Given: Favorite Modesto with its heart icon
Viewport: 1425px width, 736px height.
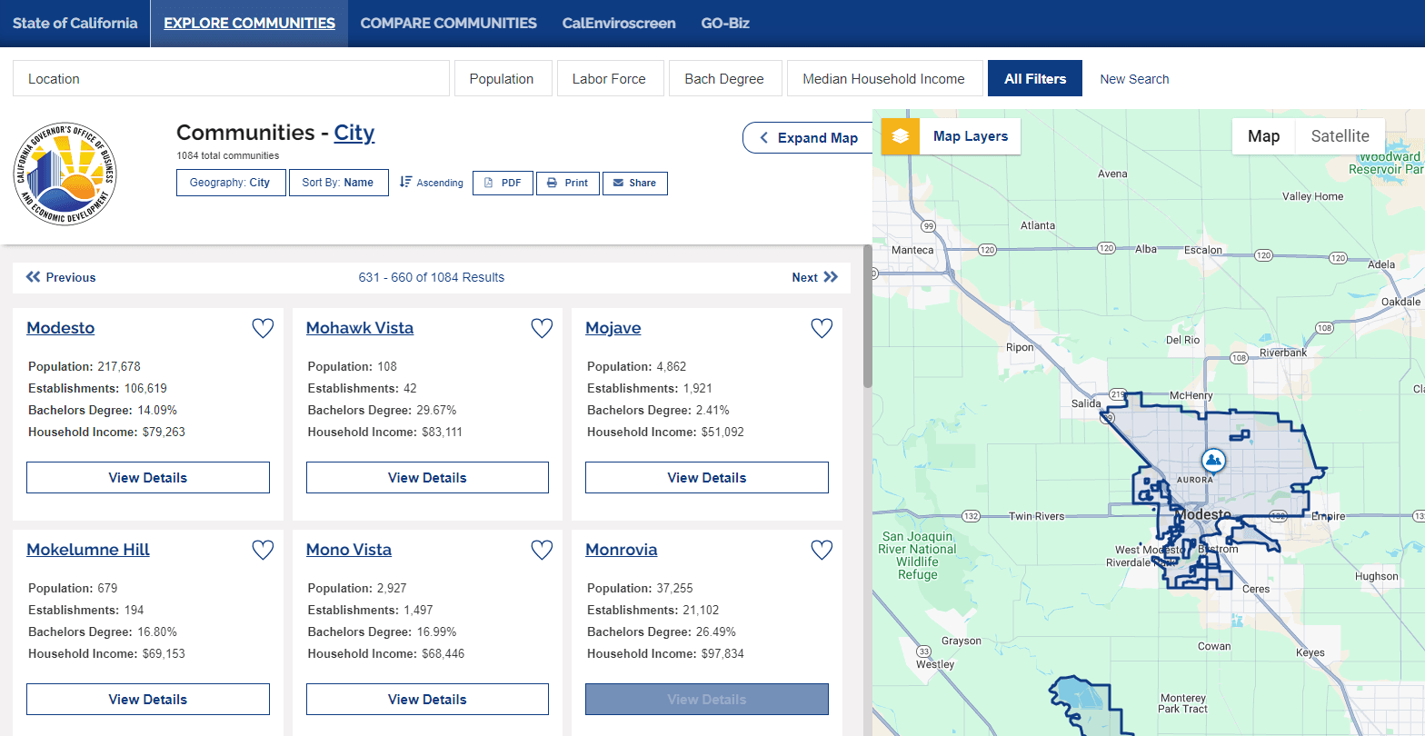Looking at the screenshot, I should pyautogui.click(x=263, y=328).
